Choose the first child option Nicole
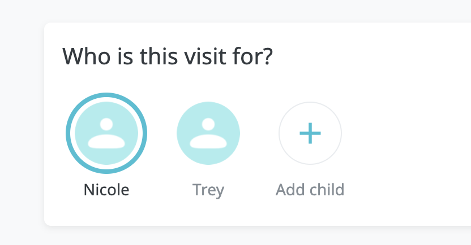 pos(106,133)
